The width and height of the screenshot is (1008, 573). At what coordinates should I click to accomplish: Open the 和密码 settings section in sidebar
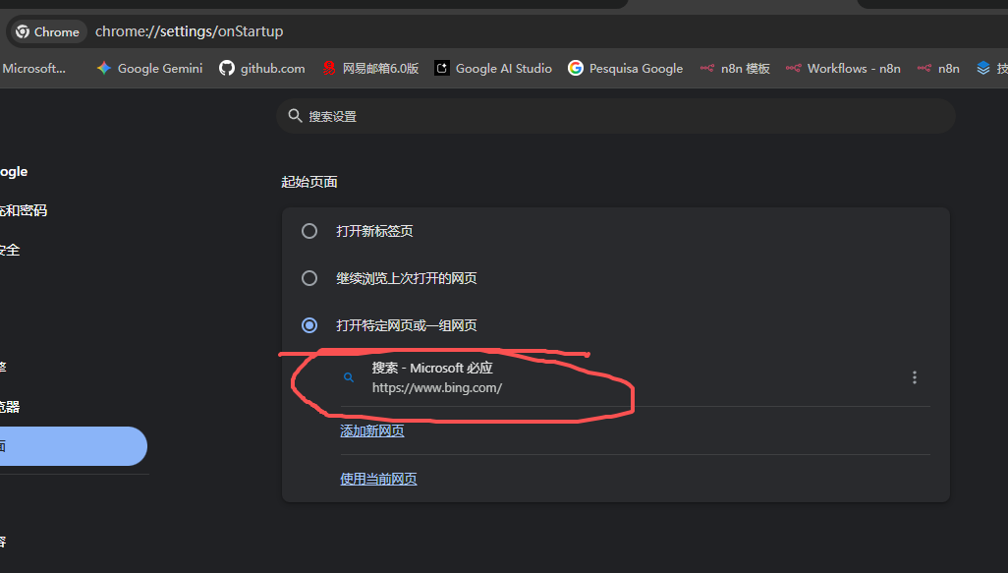coord(24,210)
